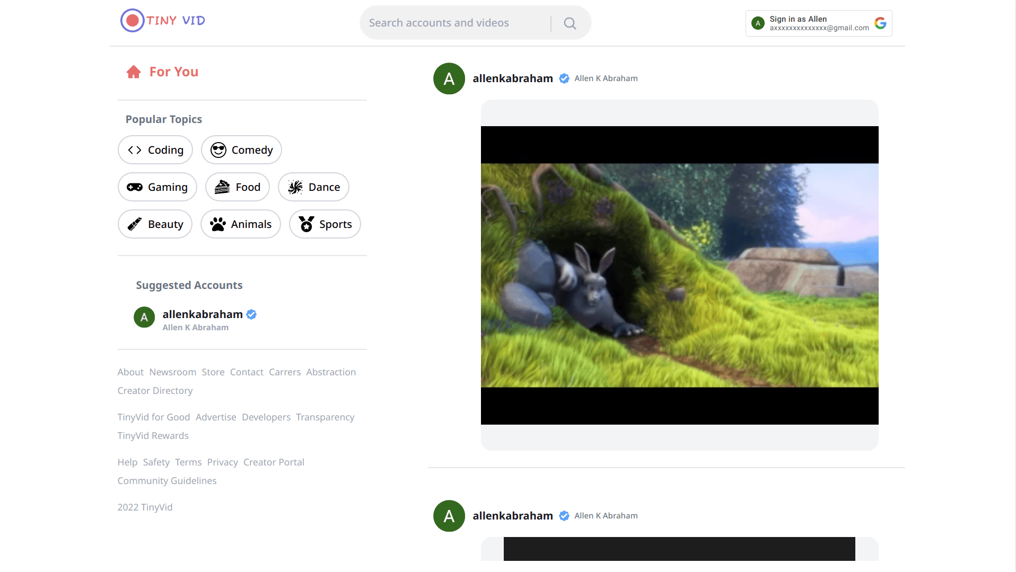Visit the Creator Portal link

[274, 462]
